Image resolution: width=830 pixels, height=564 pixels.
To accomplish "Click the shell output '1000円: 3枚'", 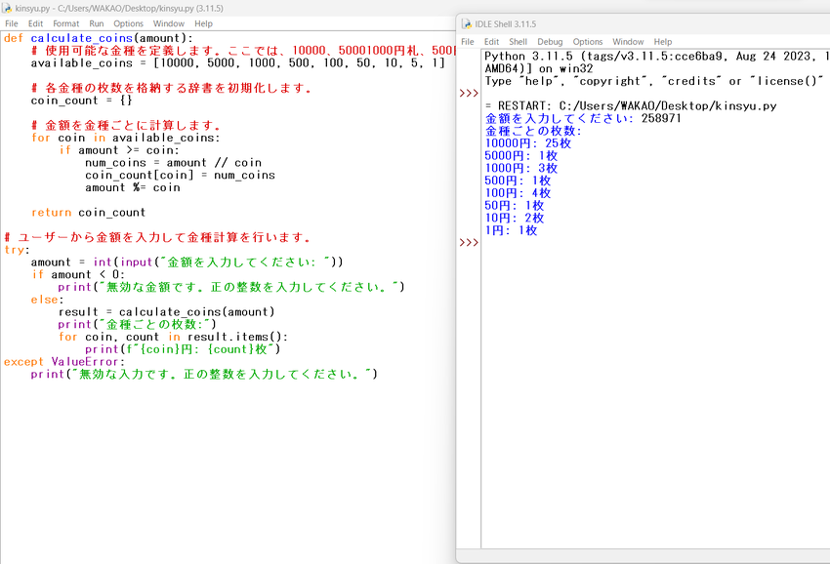I will pos(520,168).
